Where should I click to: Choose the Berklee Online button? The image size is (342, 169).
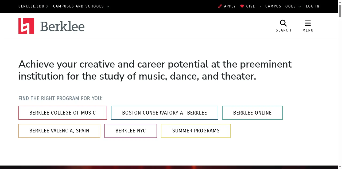pos(252,113)
